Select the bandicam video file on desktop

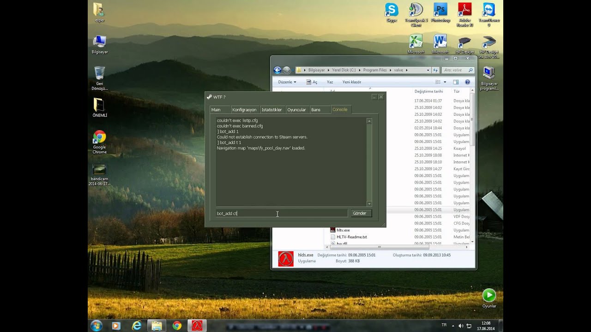(x=99, y=174)
